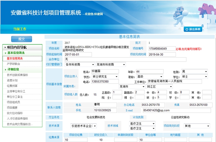Screen dimensions: 216x142
Task: Click the 学士 count field
Action: pos(185,97)
